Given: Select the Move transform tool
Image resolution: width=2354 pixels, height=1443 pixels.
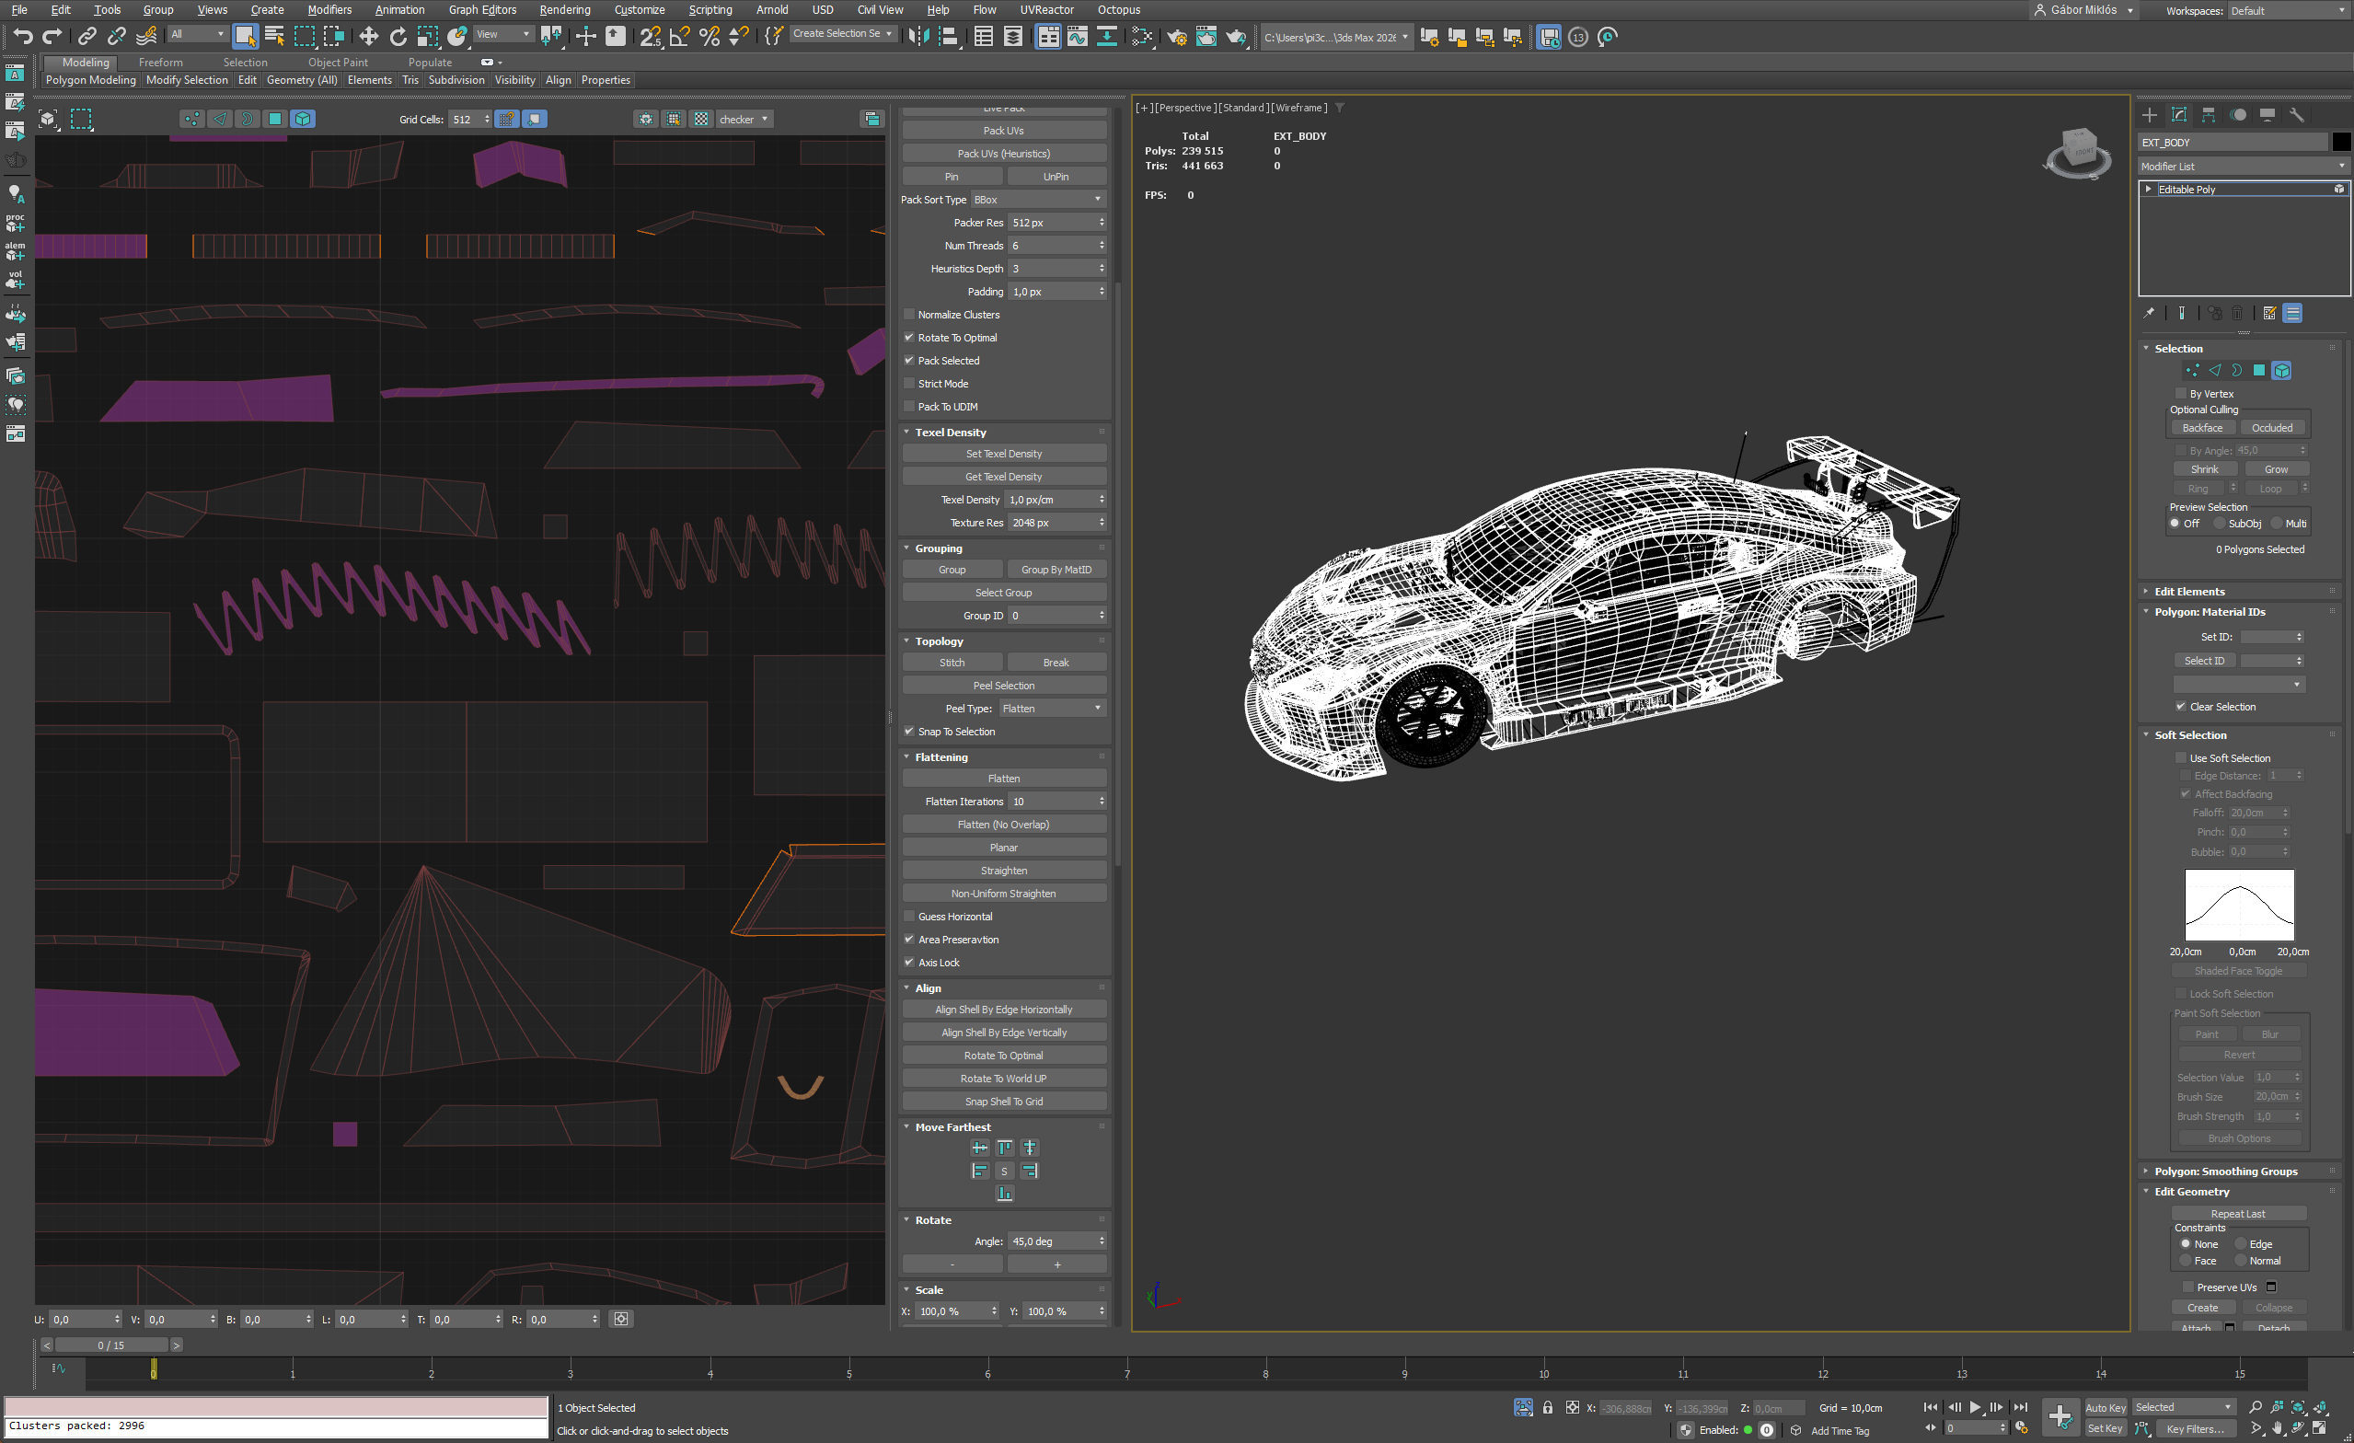Looking at the screenshot, I should 369,36.
